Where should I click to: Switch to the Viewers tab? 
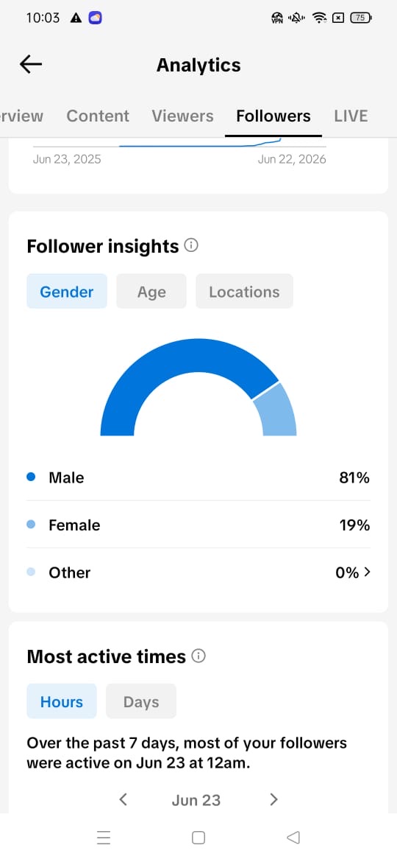(x=182, y=116)
